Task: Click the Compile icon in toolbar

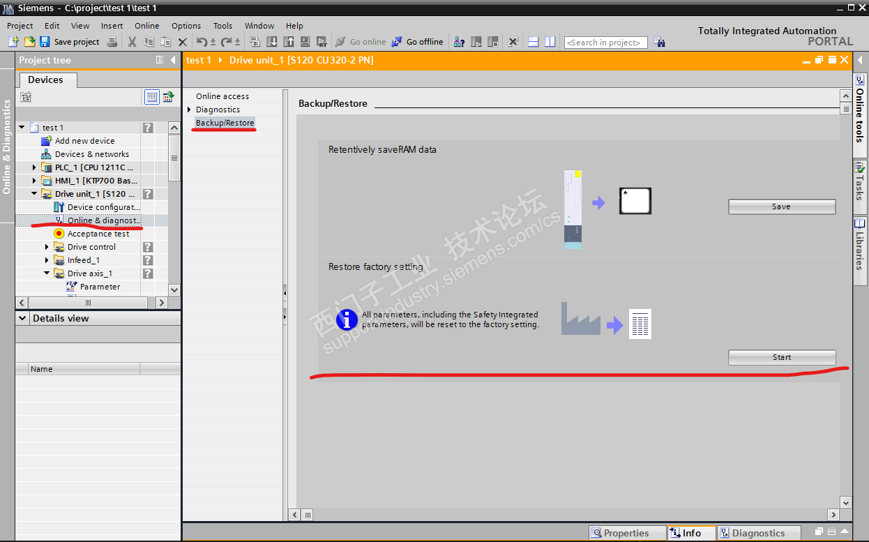Action: [x=255, y=42]
